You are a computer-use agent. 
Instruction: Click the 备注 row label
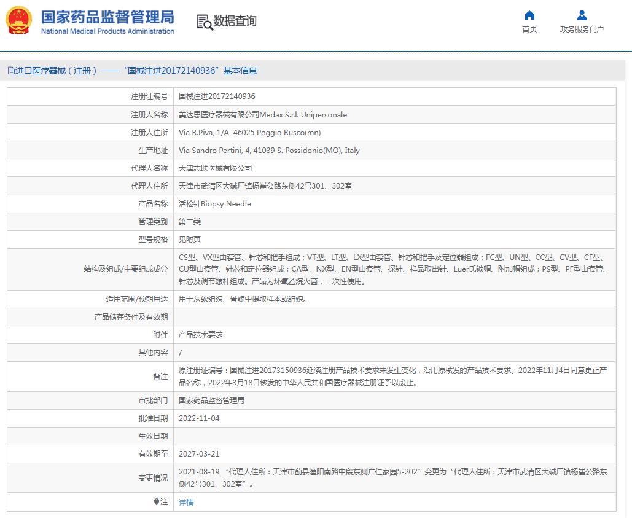(160, 376)
